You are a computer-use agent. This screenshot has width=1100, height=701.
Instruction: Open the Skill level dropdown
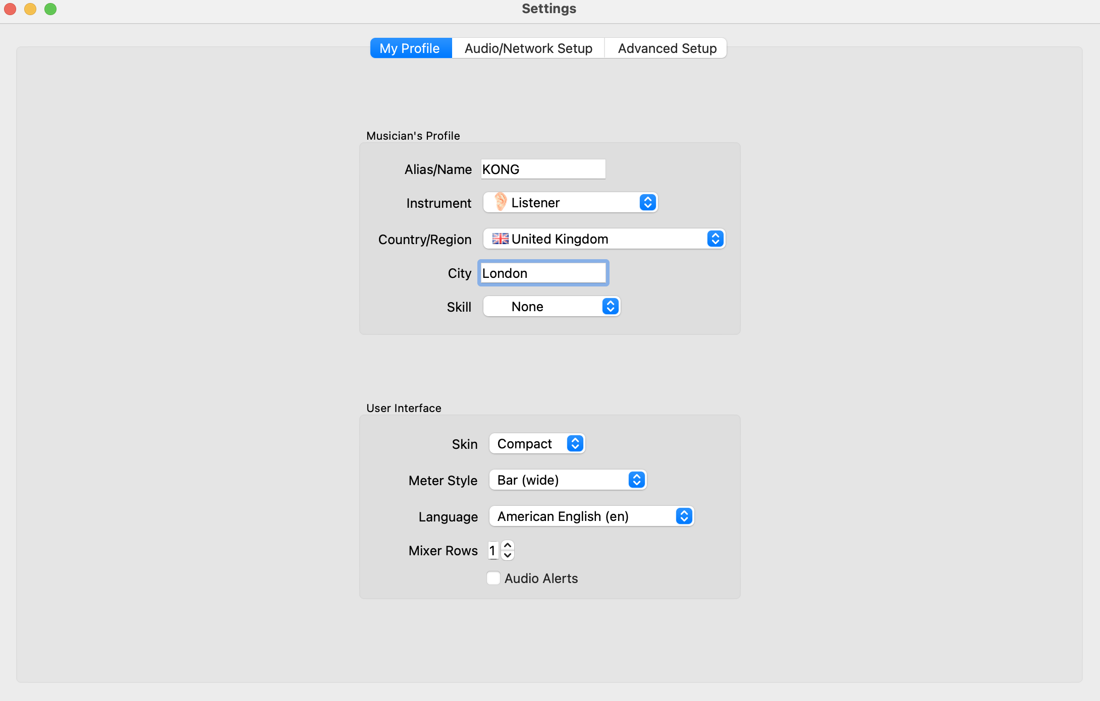point(552,307)
